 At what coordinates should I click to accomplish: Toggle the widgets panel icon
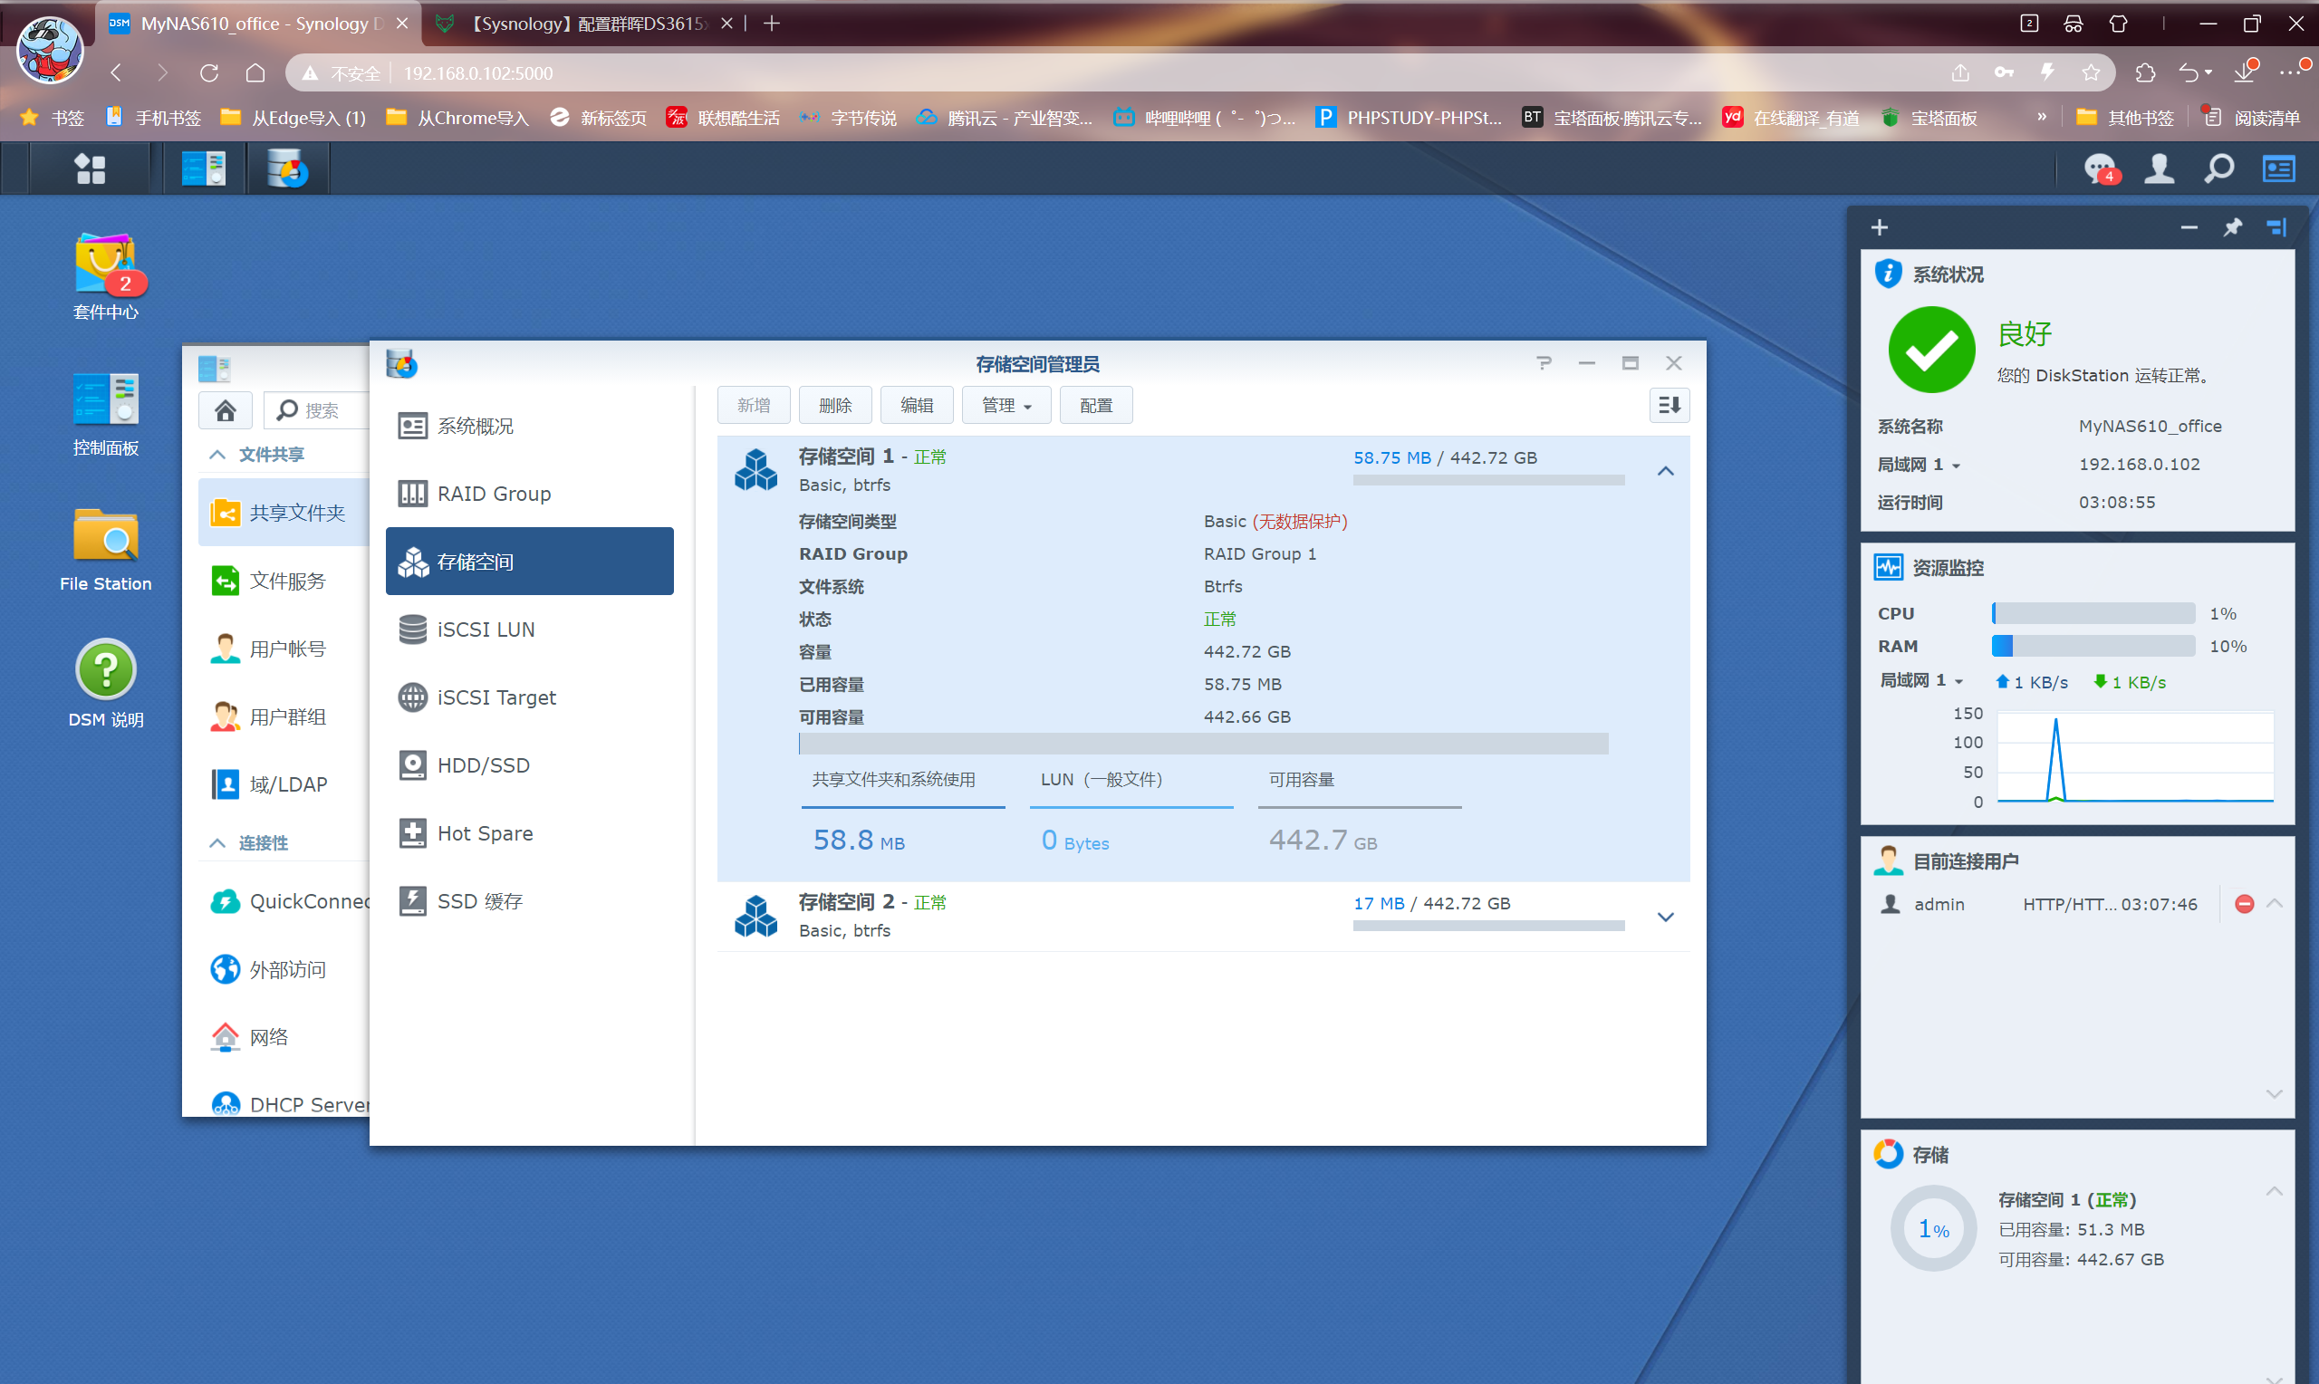tap(2279, 168)
